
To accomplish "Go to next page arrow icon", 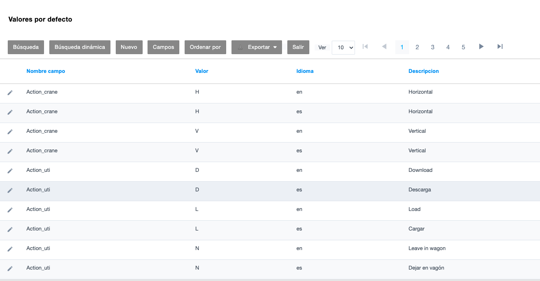I will click(x=481, y=47).
